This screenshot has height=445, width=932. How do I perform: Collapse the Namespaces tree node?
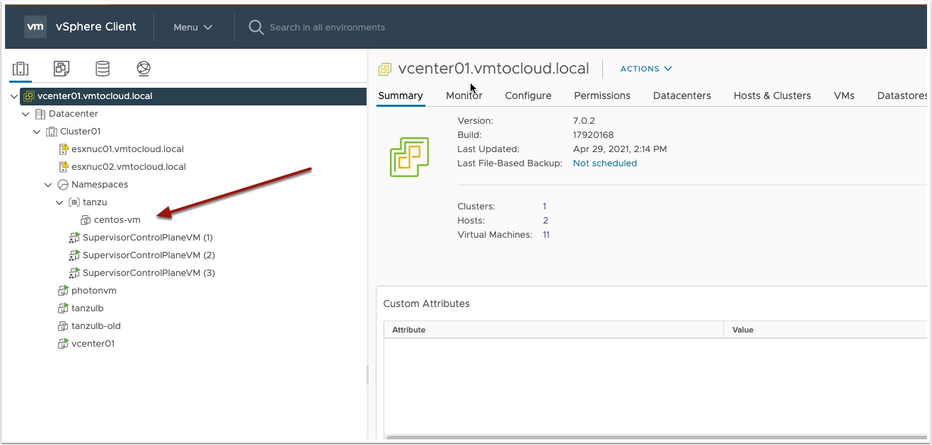pyautogui.click(x=49, y=185)
